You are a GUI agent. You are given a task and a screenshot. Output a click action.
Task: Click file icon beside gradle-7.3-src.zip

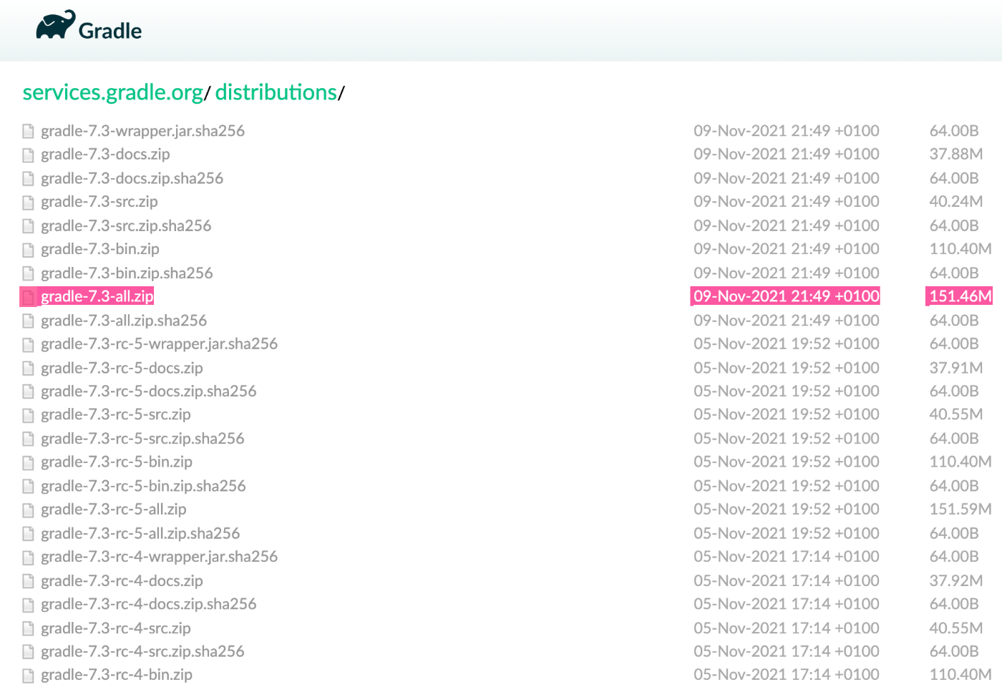click(28, 202)
